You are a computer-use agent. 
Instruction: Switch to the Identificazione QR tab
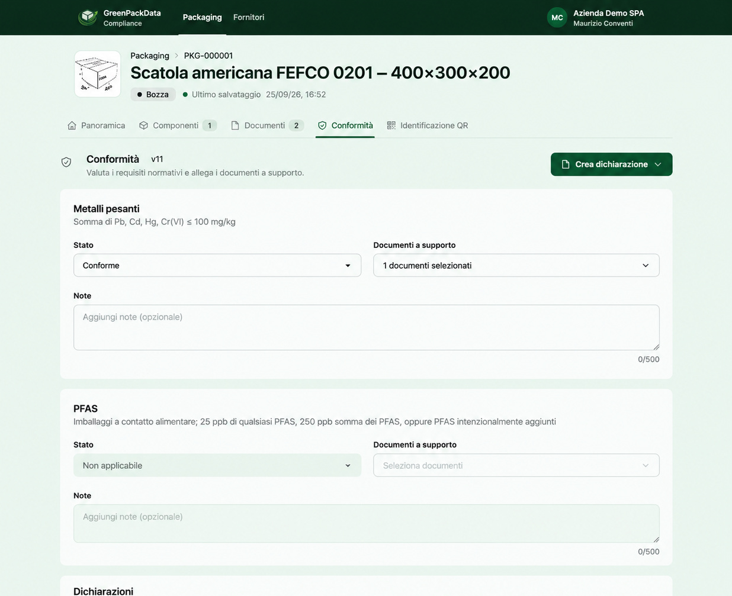coord(428,125)
